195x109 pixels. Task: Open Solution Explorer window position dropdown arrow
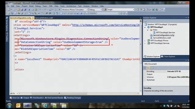pos(186,18)
